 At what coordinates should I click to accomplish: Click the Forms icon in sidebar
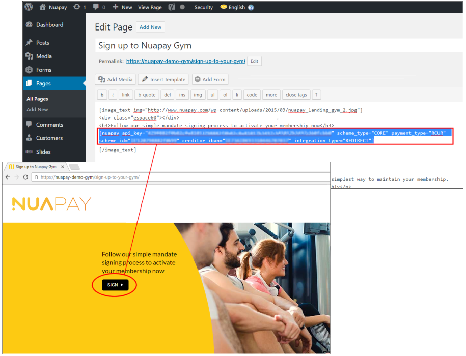[x=29, y=70]
